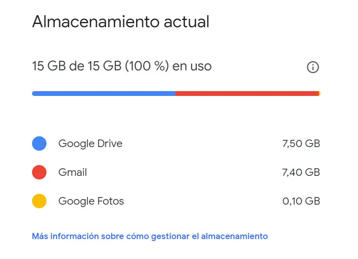
Task: Click the "Almacenamiento actual" heading
Action: (121, 22)
